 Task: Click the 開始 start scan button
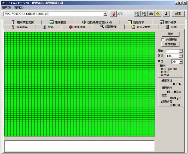click(x=171, y=34)
